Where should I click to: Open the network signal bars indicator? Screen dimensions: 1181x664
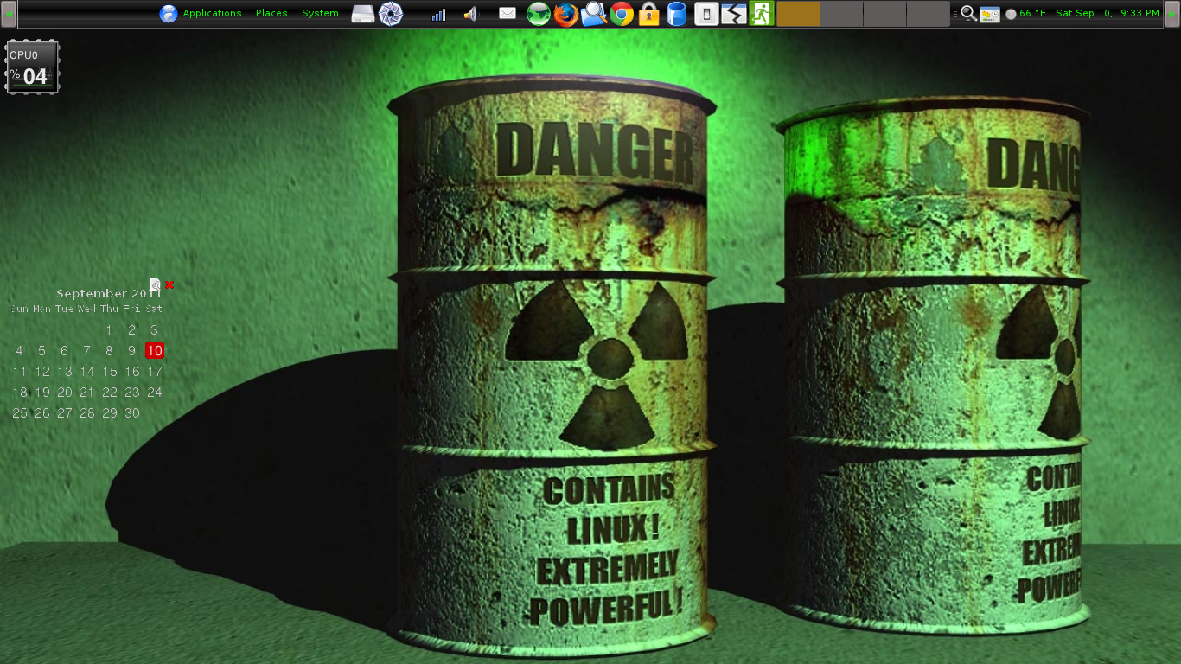click(438, 14)
